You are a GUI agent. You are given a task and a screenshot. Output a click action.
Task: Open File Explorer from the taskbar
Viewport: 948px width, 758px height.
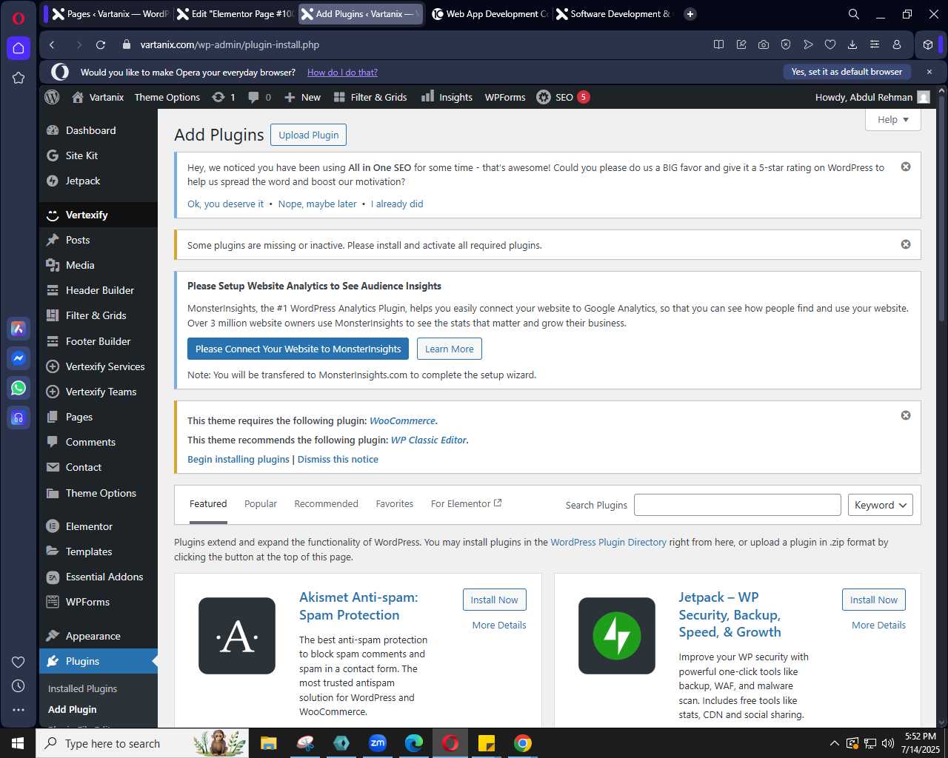click(x=268, y=743)
